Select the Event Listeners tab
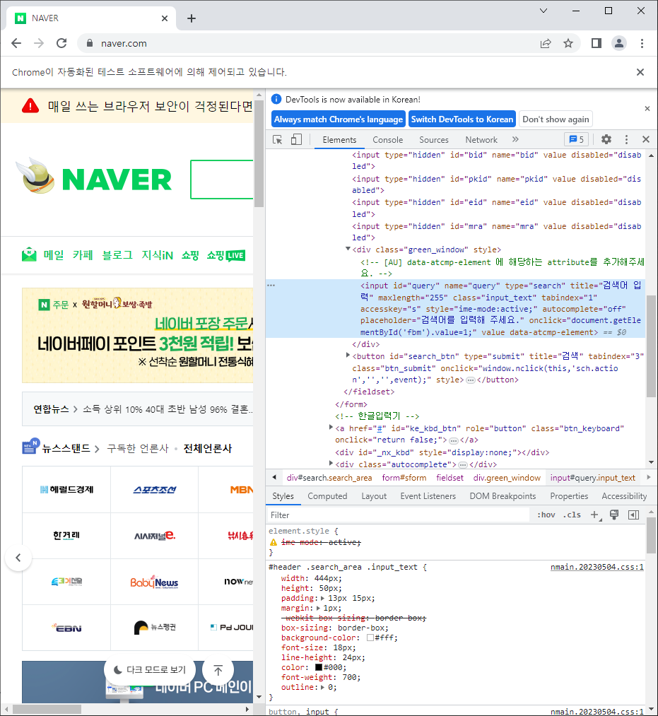The width and height of the screenshot is (658, 716). [x=428, y=496]
